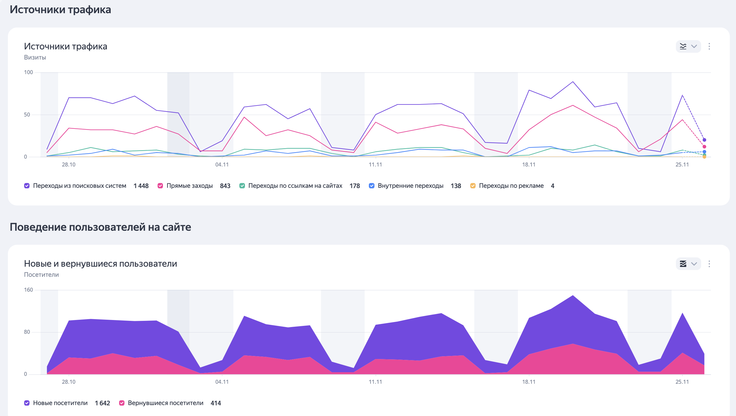Expand chart type dropdown for traffic sources
Screen dimensions: 736x416
point(694,46)
